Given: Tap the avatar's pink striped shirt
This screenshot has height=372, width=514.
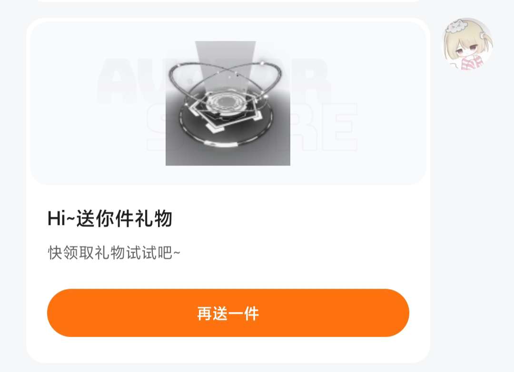Looking at the screenshot, I should tap(473, 63).
